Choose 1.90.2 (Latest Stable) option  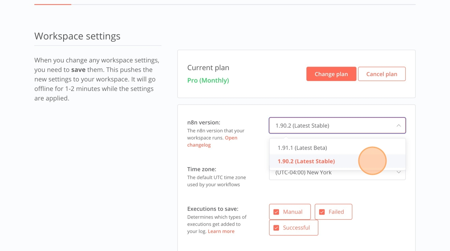click(306, 161)
